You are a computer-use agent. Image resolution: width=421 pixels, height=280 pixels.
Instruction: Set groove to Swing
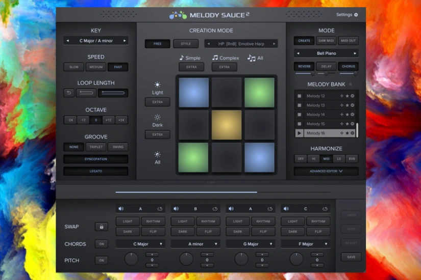point(118,147)
